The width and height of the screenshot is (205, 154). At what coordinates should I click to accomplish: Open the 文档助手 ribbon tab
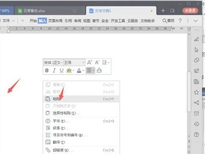coord(148,21)
